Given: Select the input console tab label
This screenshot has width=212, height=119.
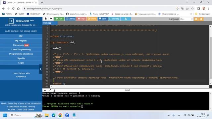Looking at the screenshot, I should coord(127,90).
